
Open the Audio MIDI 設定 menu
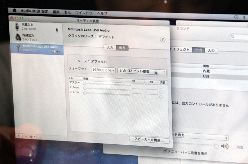(x=34, y=11)
